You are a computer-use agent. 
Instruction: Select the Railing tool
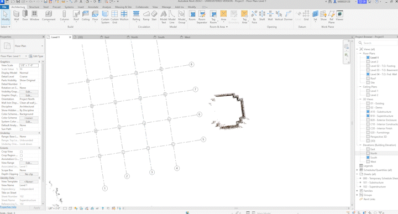point(137,15)
